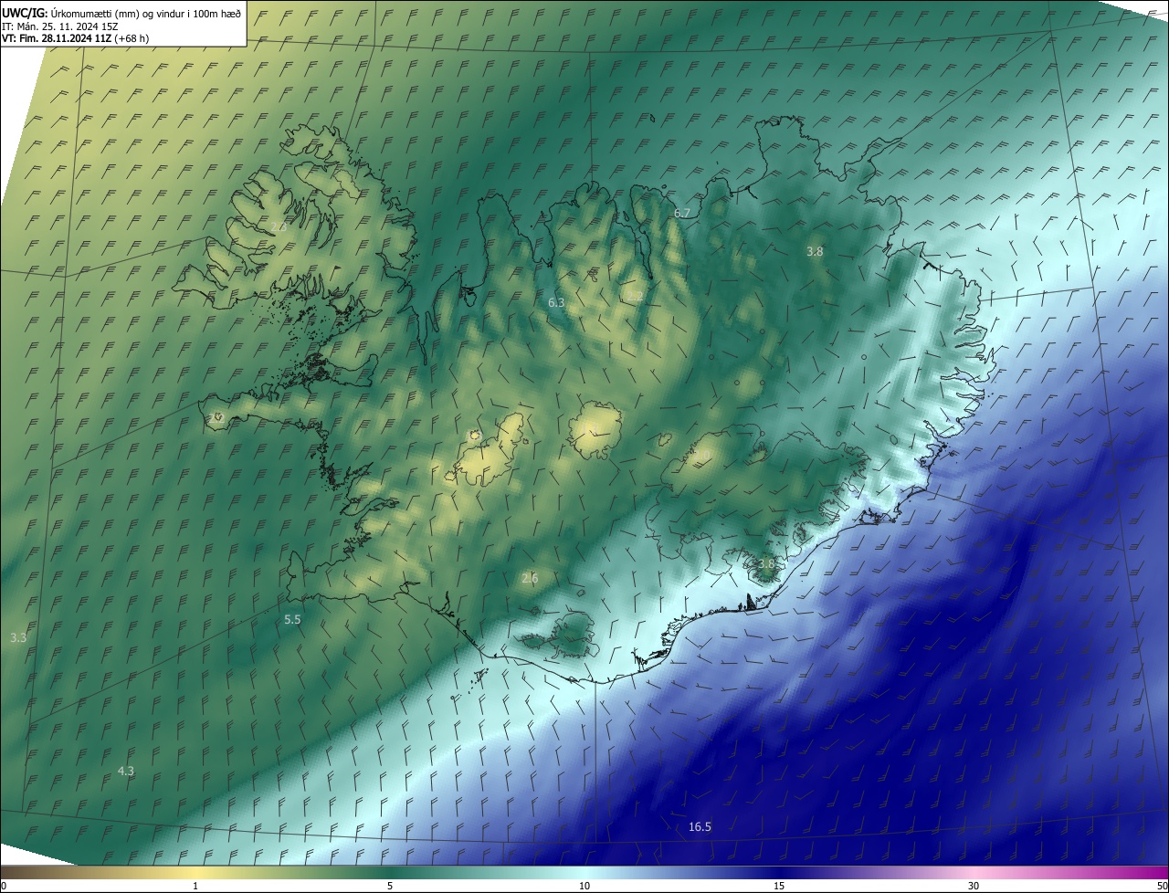Click the 30 mm mark on color legend
This screenshot has width=1169, height=893.
[x=974, y=886]
